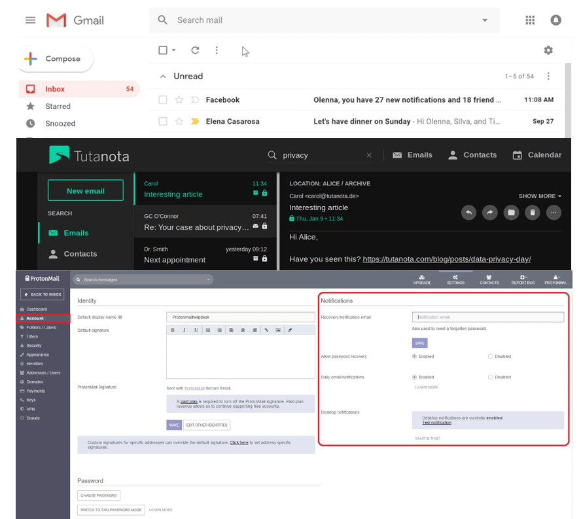The image size is (581, 519).
Task: Click the Default display name info icon
Action: [120, 317]
